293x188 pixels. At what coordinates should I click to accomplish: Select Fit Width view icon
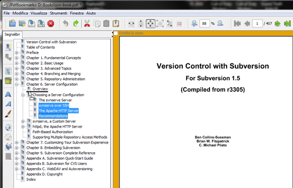[x=131, y=24]
